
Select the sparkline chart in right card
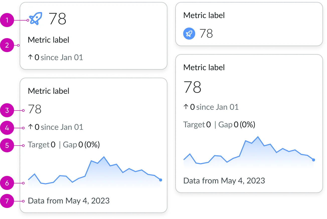point(249,152)
